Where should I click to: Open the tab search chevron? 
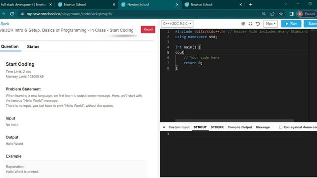pyautogui.click(x=286, y=4)
